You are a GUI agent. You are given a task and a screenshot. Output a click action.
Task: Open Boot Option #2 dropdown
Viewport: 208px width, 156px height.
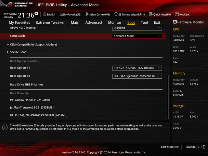coord(137,76)
